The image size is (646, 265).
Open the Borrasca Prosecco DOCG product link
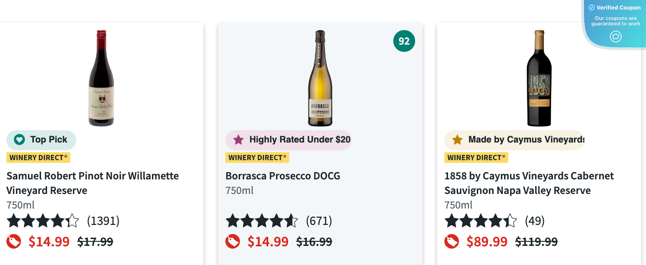(283, 176)
